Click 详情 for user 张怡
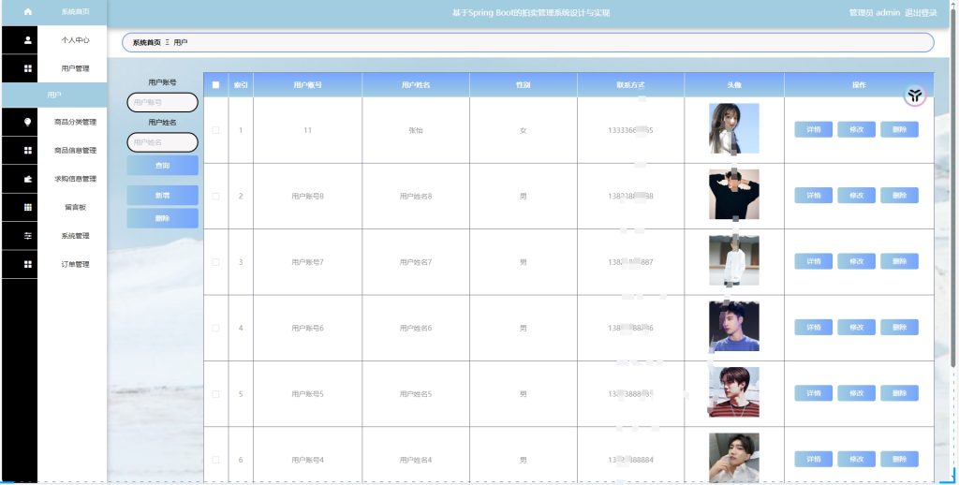The width and height of the screenshot is (959, 485). pos(814,129)
